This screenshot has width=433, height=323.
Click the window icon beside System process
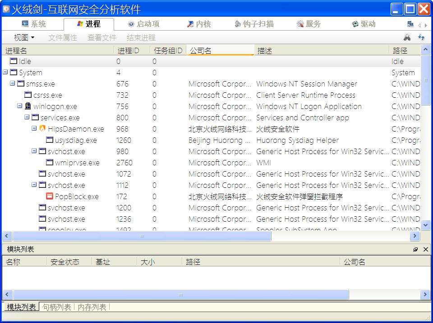(x=14, y=72)
